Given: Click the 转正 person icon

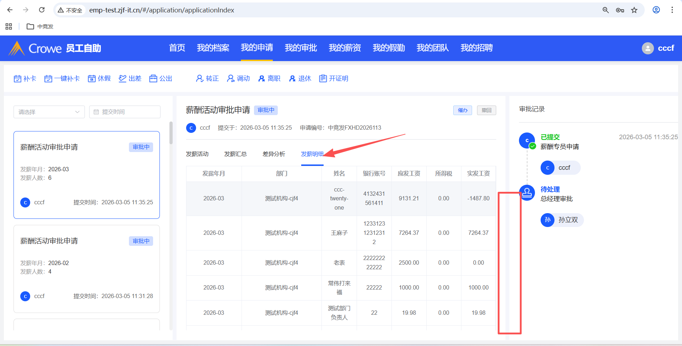Looking at the screenshot, I should pyautogui.click(x=200, y=79).
